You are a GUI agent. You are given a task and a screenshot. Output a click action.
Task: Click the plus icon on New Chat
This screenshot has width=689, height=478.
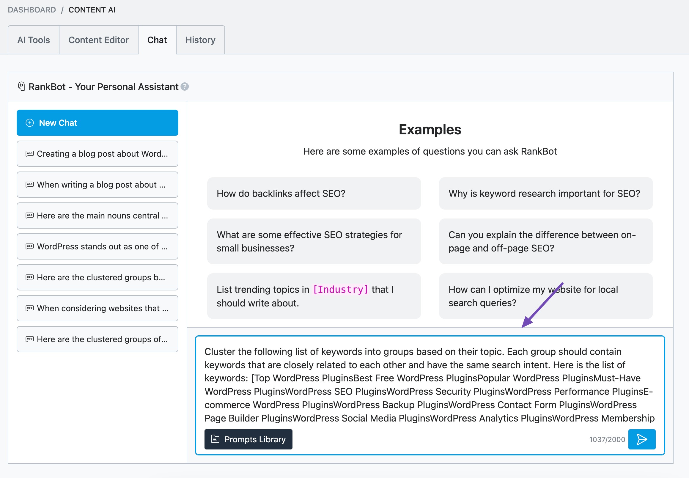[30, 123]
